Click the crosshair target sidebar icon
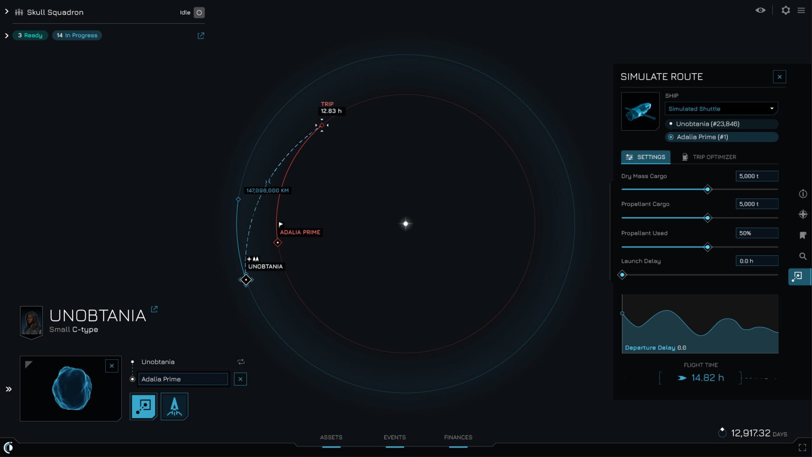This screenshot has width=812, height=457. [803, 214]
